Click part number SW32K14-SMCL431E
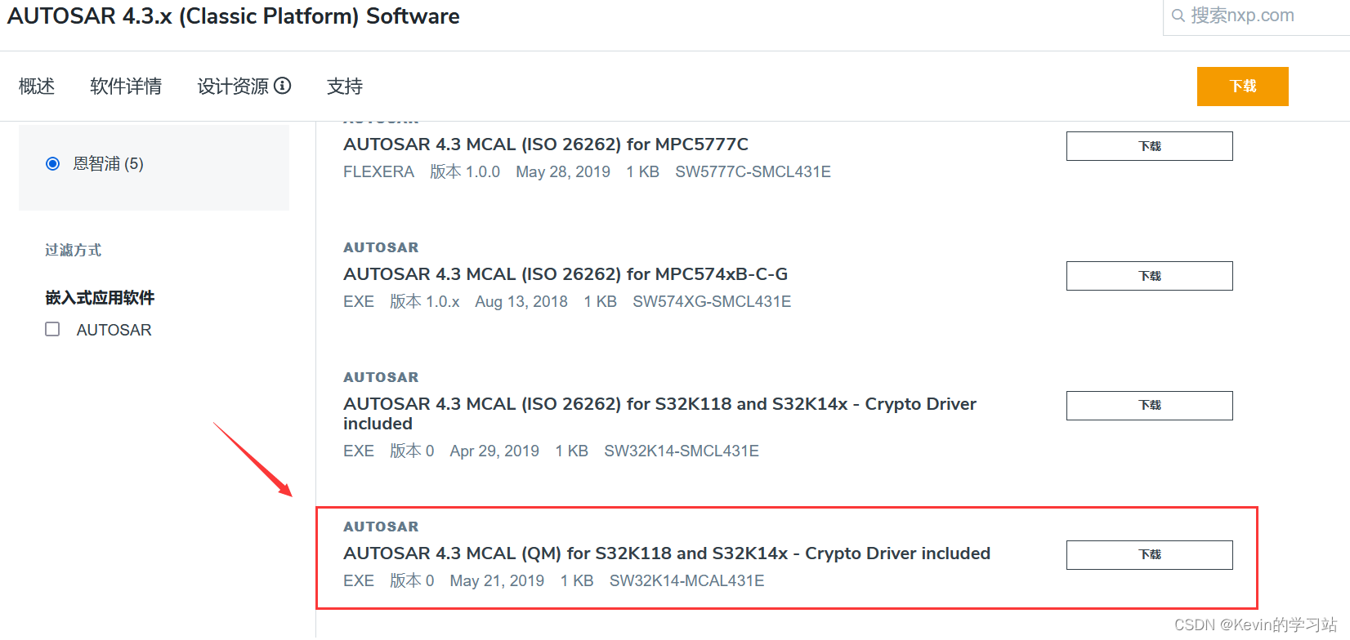The image size is (1350, 640). click(682, 451)
